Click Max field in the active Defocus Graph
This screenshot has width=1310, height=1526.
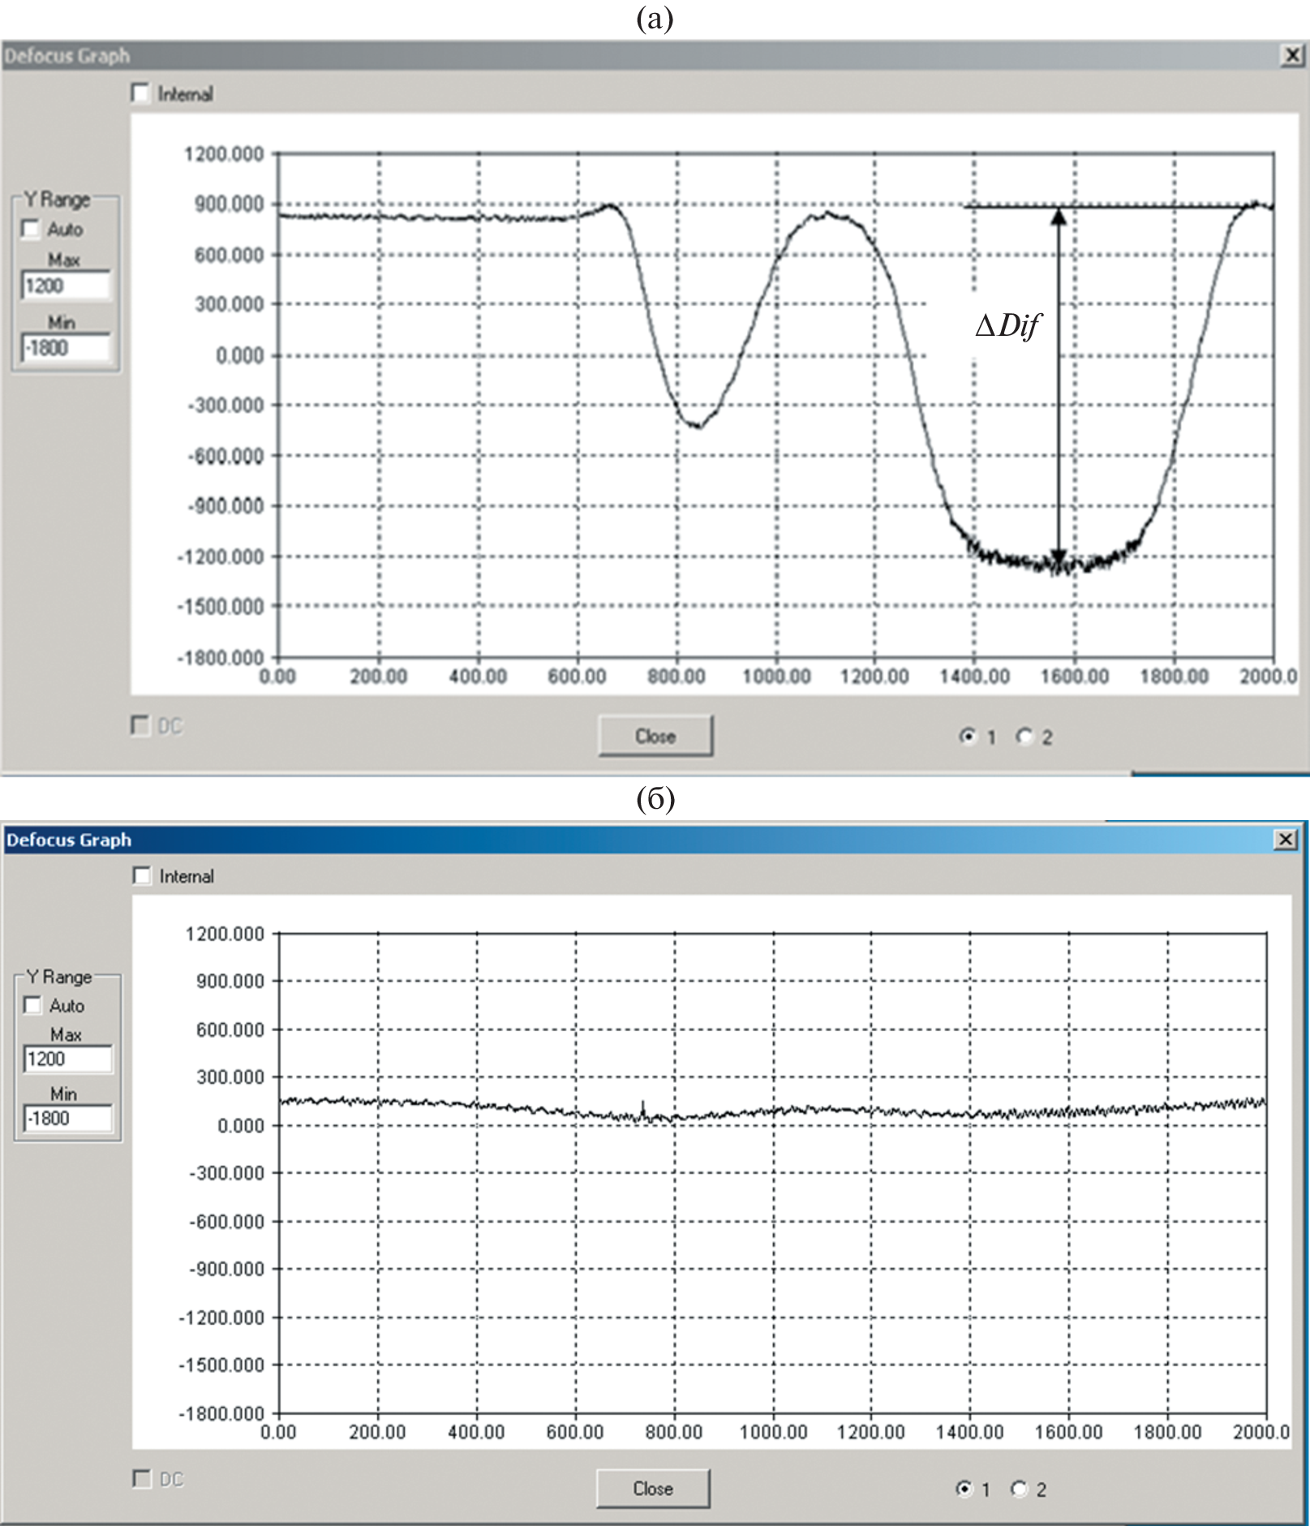(x=67, y=1059)
